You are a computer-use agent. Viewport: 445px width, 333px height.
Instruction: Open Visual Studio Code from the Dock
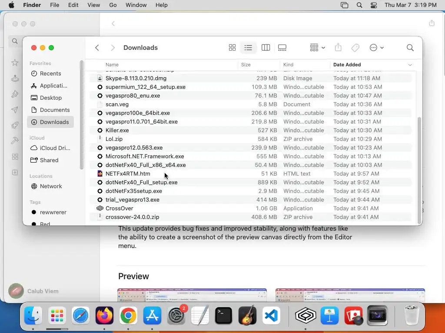pyautogui.click(x=271, y=316)
